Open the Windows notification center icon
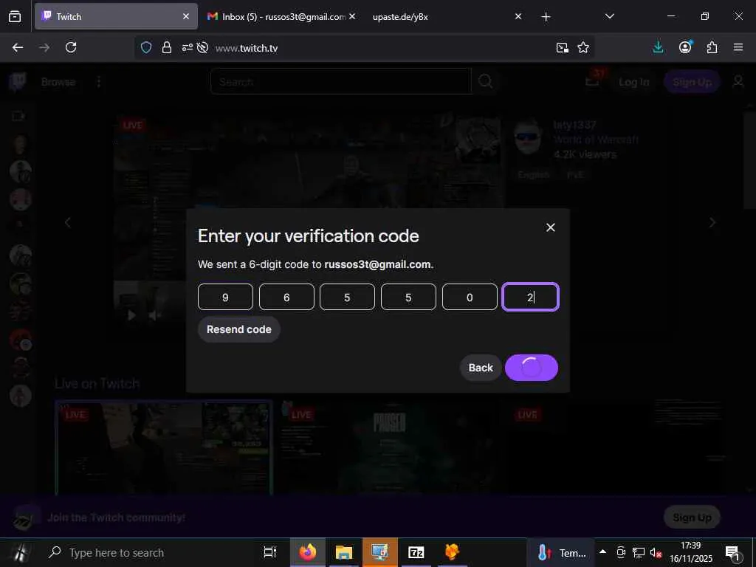The height and width of the screenshot is (567, 756). [x=732, y=552]
